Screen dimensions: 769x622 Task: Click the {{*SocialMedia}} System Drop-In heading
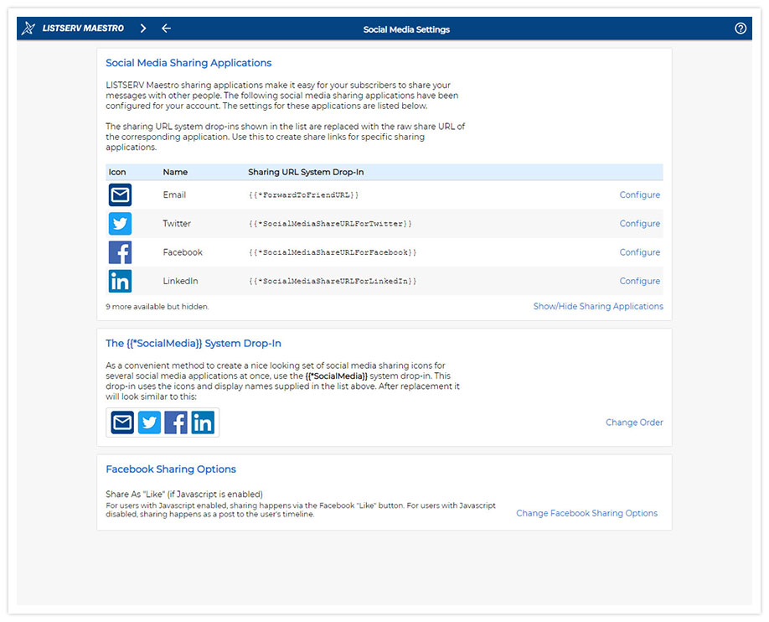tap(194, 344)
